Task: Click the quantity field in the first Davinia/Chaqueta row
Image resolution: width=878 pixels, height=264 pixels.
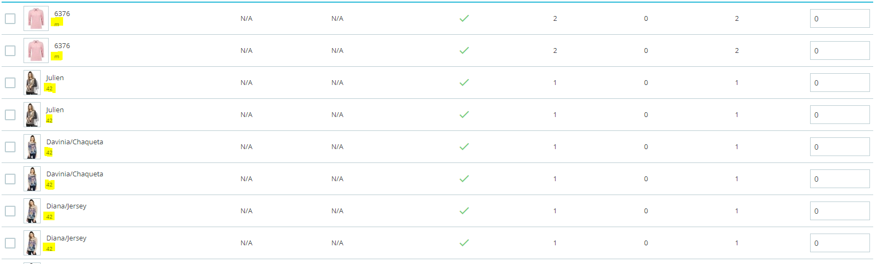Action: (840, 147)
